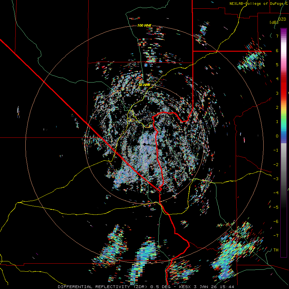Click the 100 NMI range ring label
Viewport: 289px width, 289px height.
tap(144, 25)
